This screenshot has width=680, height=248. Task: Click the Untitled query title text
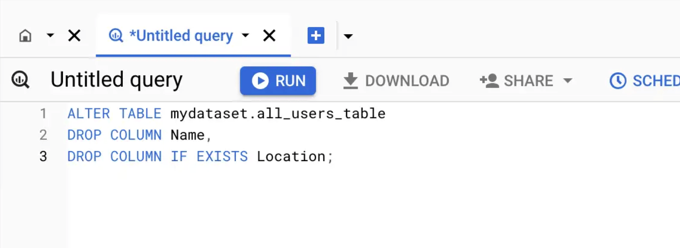(116, 80)
